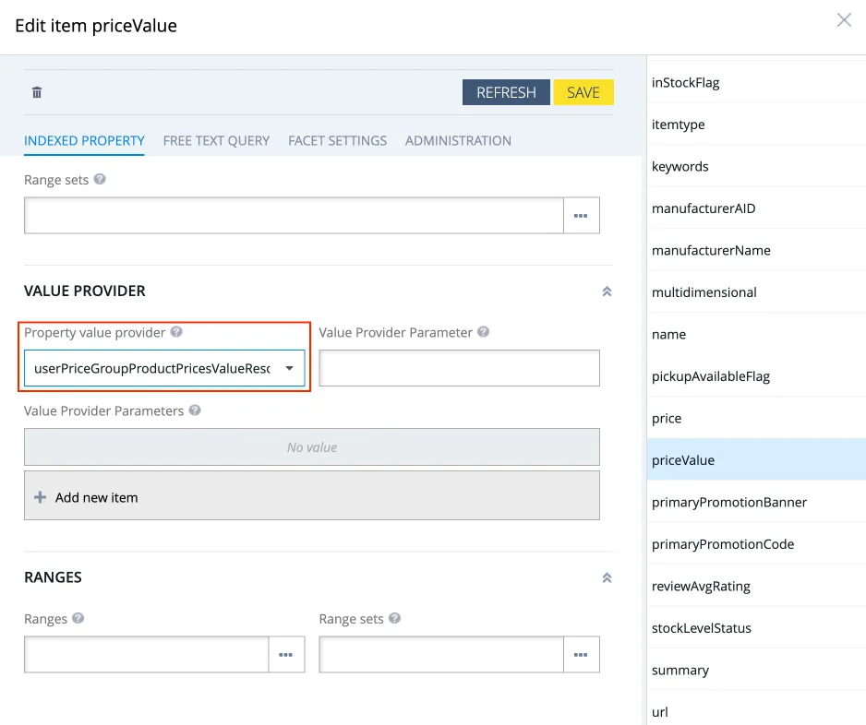Click the trash delete icon
The width and height of the screenshot is (866, 725).
[37, 92]
